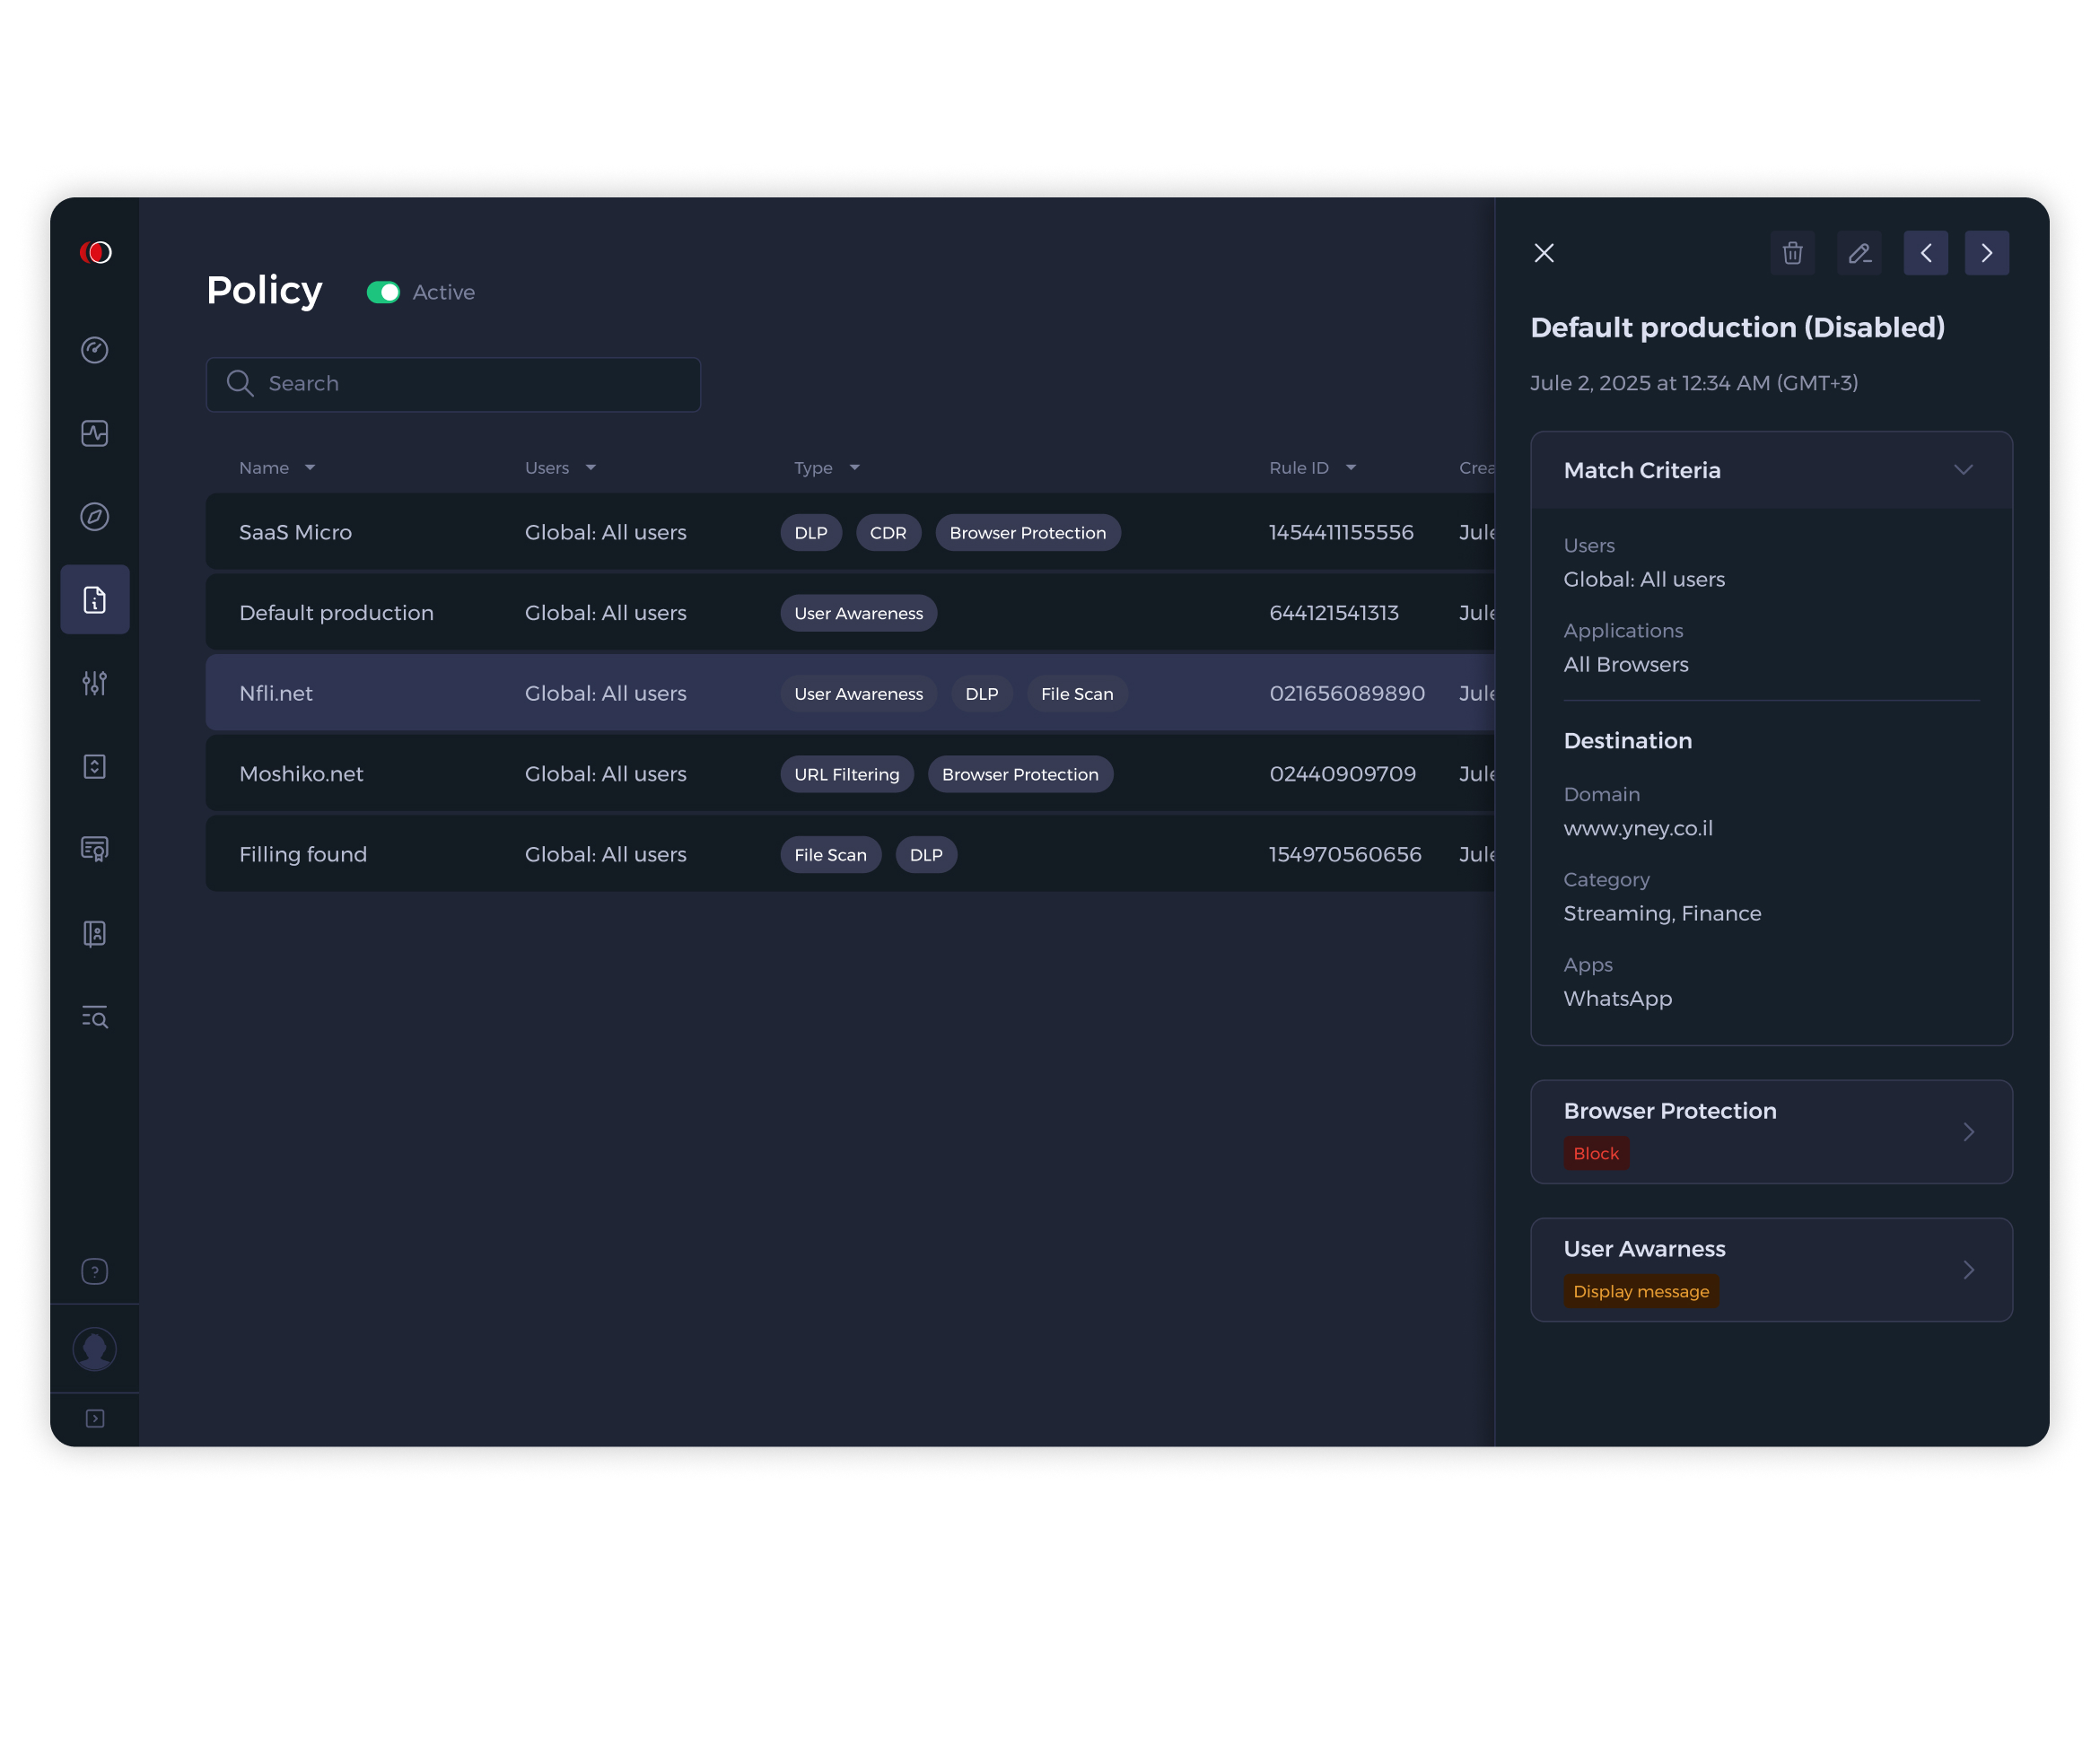
Task: Click the All Browsers applications value
Action: pos(1626,664)
